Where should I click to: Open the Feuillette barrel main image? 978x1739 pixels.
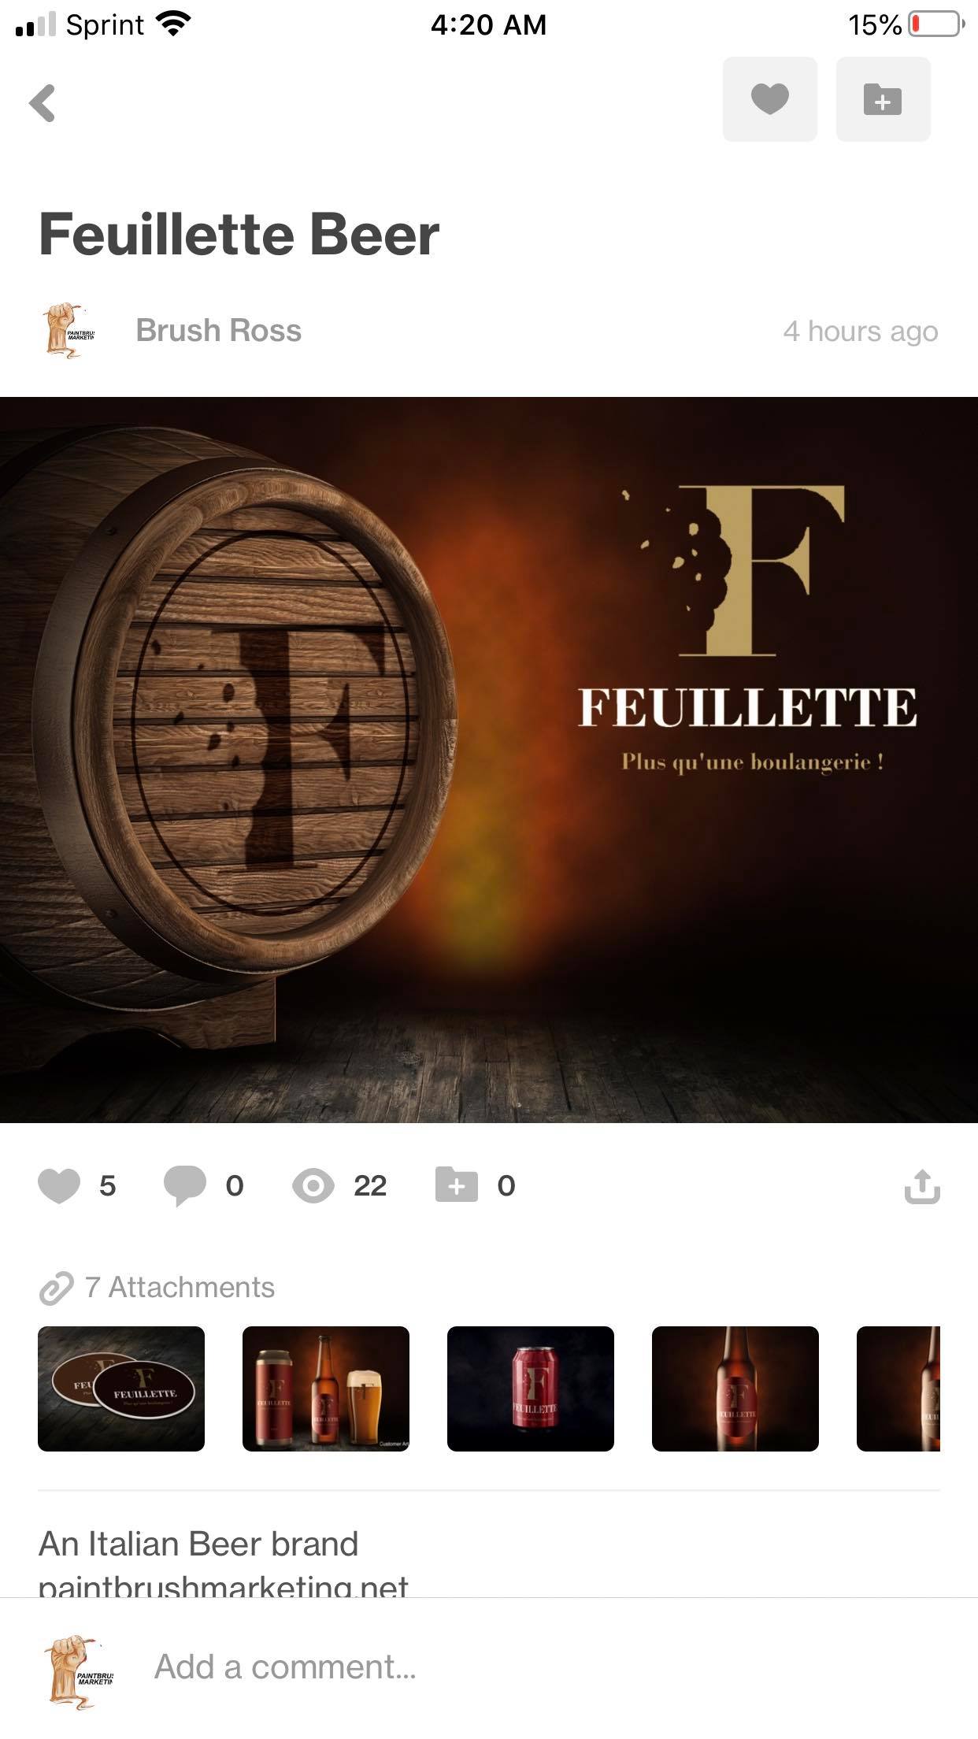[489, 759]
